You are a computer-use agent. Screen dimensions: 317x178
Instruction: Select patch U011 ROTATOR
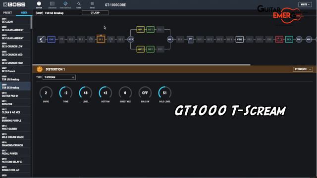coord(15,103)
